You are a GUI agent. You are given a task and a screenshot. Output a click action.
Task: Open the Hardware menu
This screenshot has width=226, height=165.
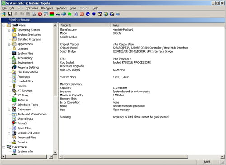coord(47,8)
